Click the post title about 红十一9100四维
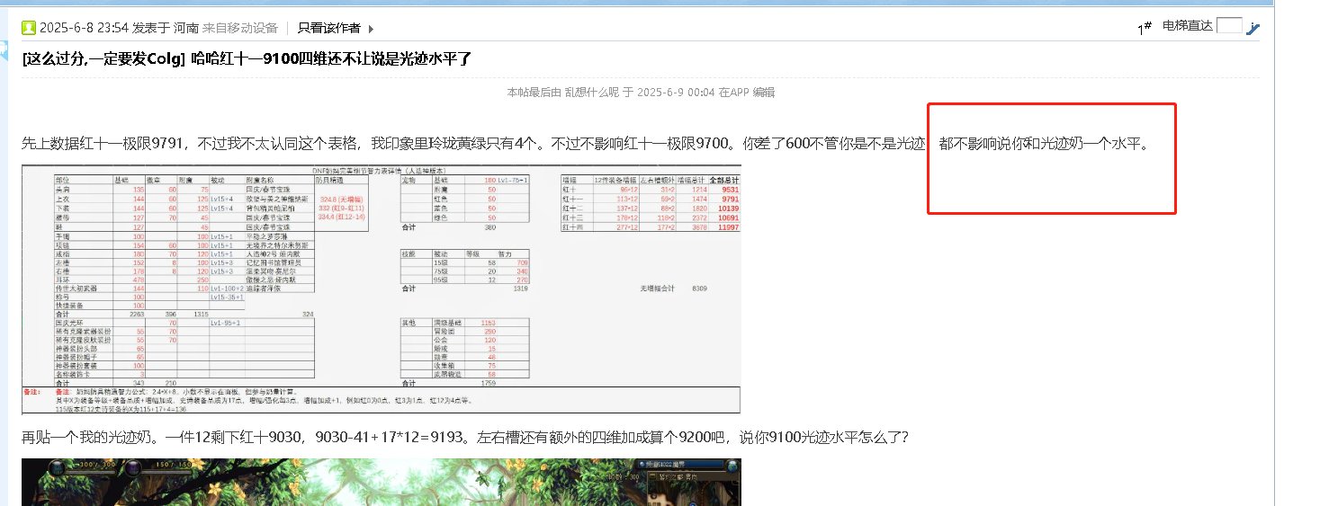Screen dimensions: 1329x506 [332, 59]
